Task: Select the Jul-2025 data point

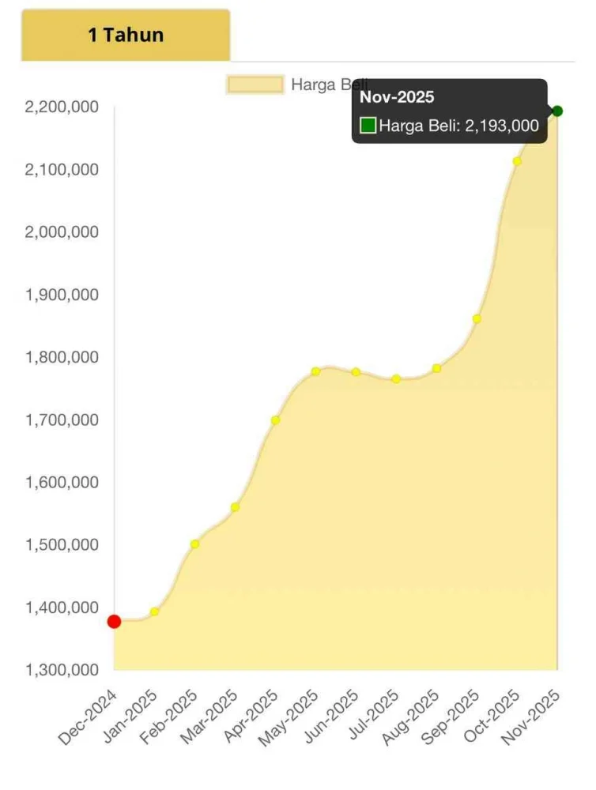Action: pyautogui.click(x=396, y=379)
